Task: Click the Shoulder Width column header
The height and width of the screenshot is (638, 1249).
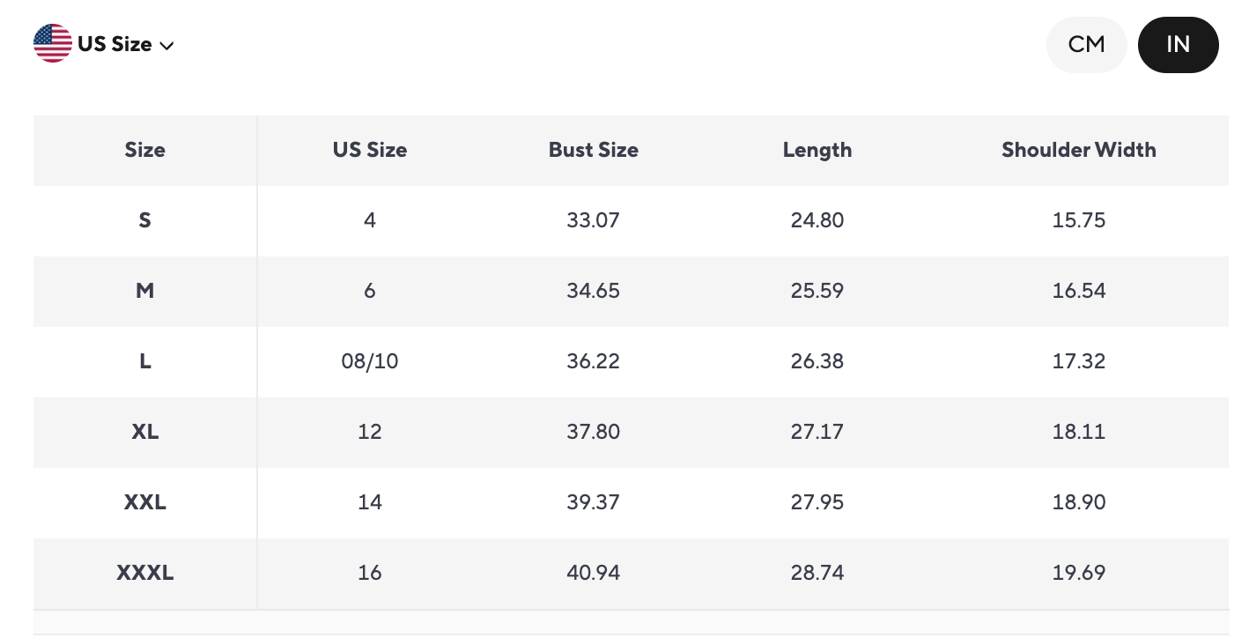Action: 1078,150
